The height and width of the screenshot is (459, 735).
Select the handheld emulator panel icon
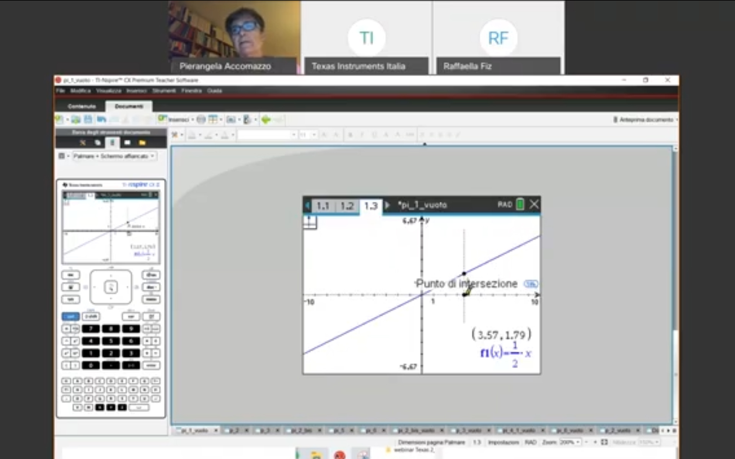[113, 143]
